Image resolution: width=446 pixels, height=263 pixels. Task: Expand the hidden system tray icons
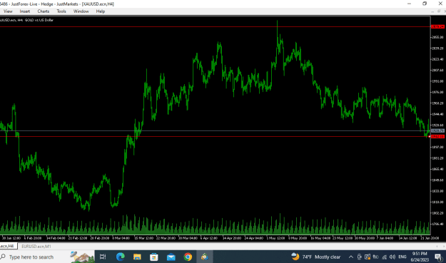pyautogui.click(x=350, y=257)
